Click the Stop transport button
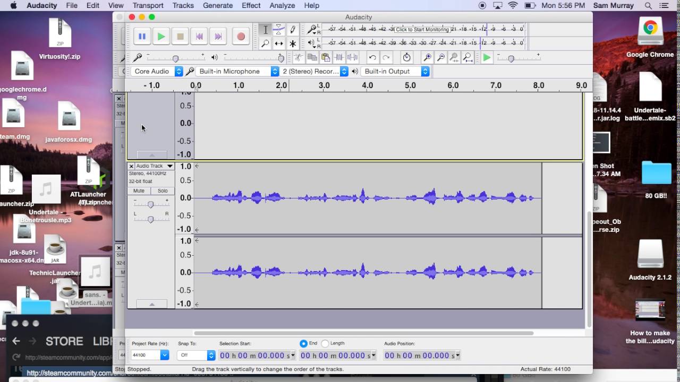 (180, 37)
